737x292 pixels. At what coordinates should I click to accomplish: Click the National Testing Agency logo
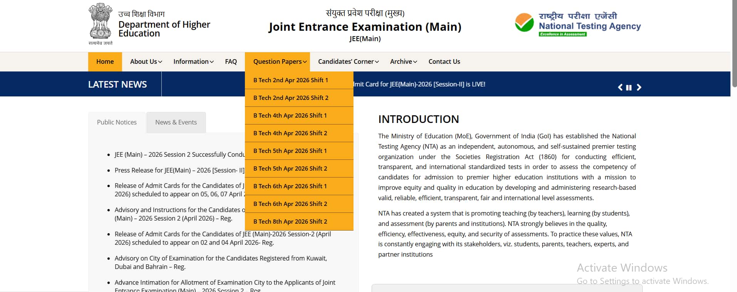point(578,24)
